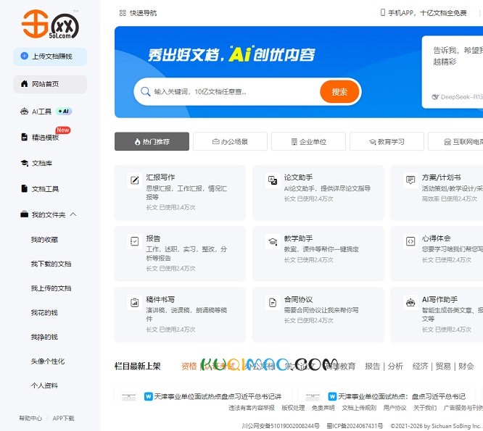Viewport: 483px width, 431px height.
Task: Click the 汇报写作 card title
Action: click(x=160, y=177)
